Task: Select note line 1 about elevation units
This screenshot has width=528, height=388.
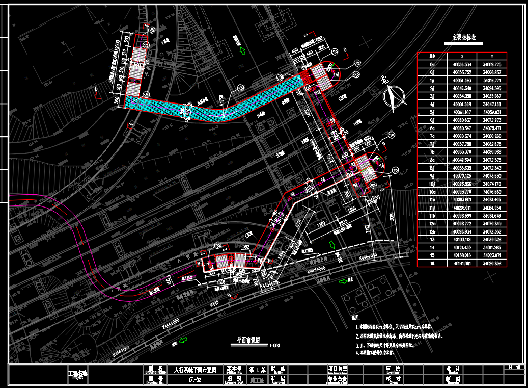Action: click(x=394, y=327)
